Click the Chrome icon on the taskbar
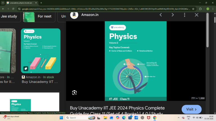The height and width of the screenshot is (121, 216). pos(155,118)
